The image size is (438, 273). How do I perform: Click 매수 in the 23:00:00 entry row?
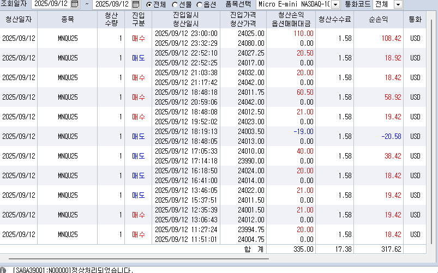[139, 39]
